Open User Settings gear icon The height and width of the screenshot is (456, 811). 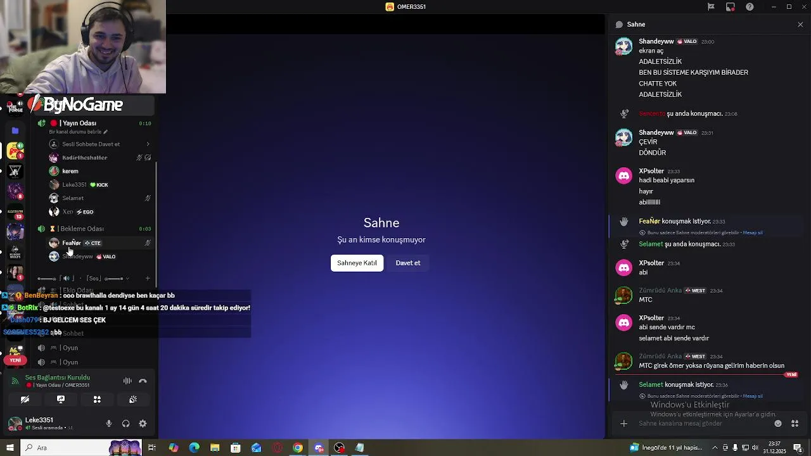pos(143,424)
